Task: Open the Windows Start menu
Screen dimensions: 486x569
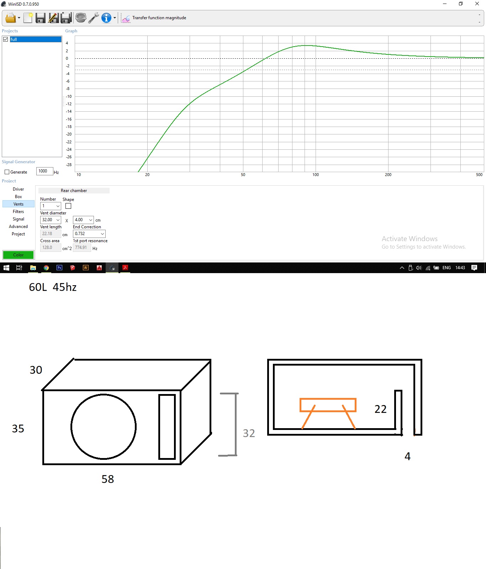Action: (6, 268)
